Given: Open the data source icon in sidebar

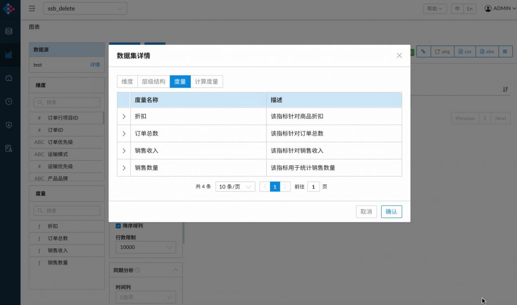Looking at the screenshot, I should 9,31.
